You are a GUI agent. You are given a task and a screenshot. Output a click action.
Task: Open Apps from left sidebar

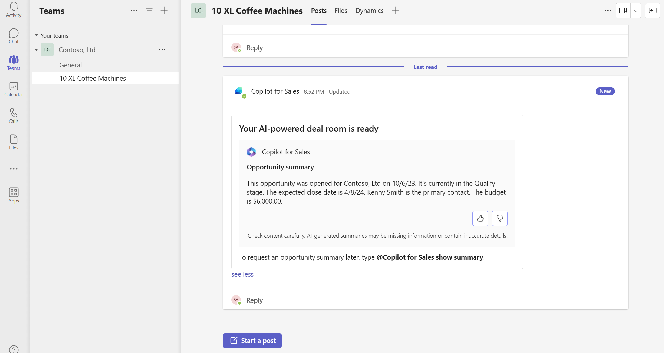(x=14, y=195)
